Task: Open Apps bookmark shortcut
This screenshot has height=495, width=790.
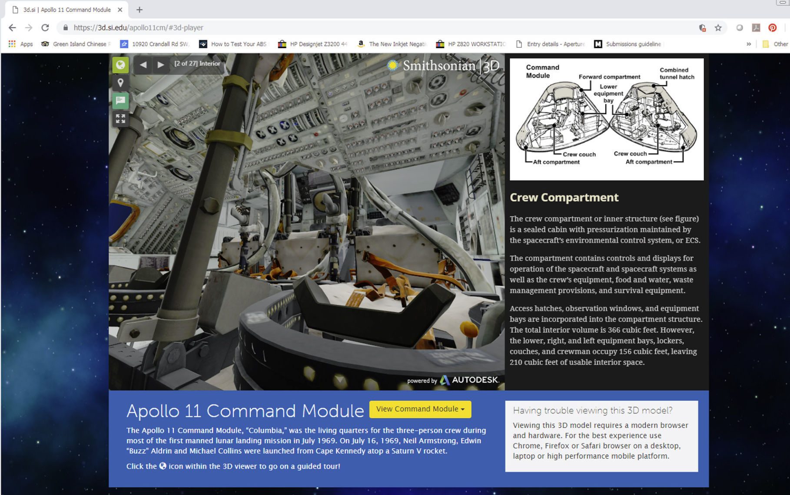Action: tap(20, 44)
